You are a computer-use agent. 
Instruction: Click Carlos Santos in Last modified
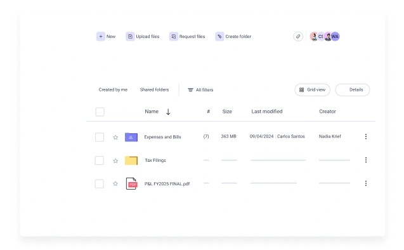click(x=291, y=136)
